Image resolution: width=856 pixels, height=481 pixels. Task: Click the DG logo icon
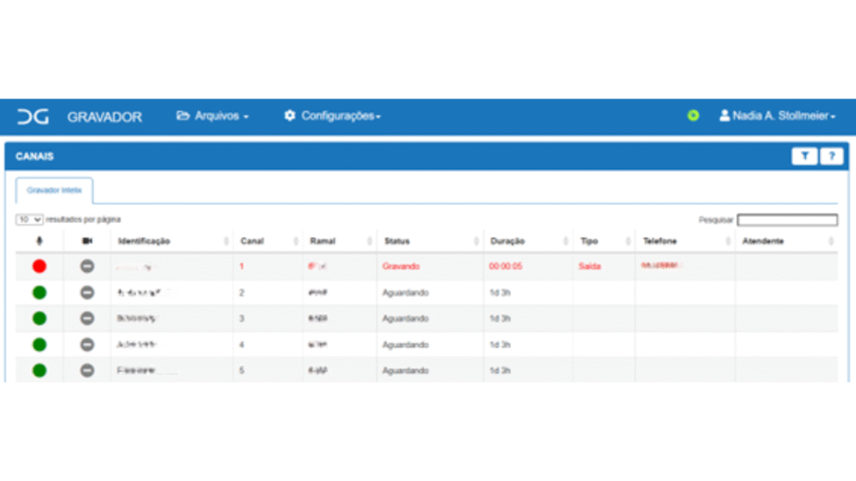(x=33, y=117)
